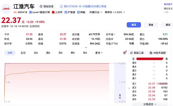
Task: Click the arrow after 商用车 +1.53%
Action: [124, 12]
